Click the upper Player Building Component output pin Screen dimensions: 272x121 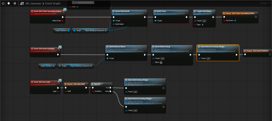pyautogui.click(x=105, y=31)
